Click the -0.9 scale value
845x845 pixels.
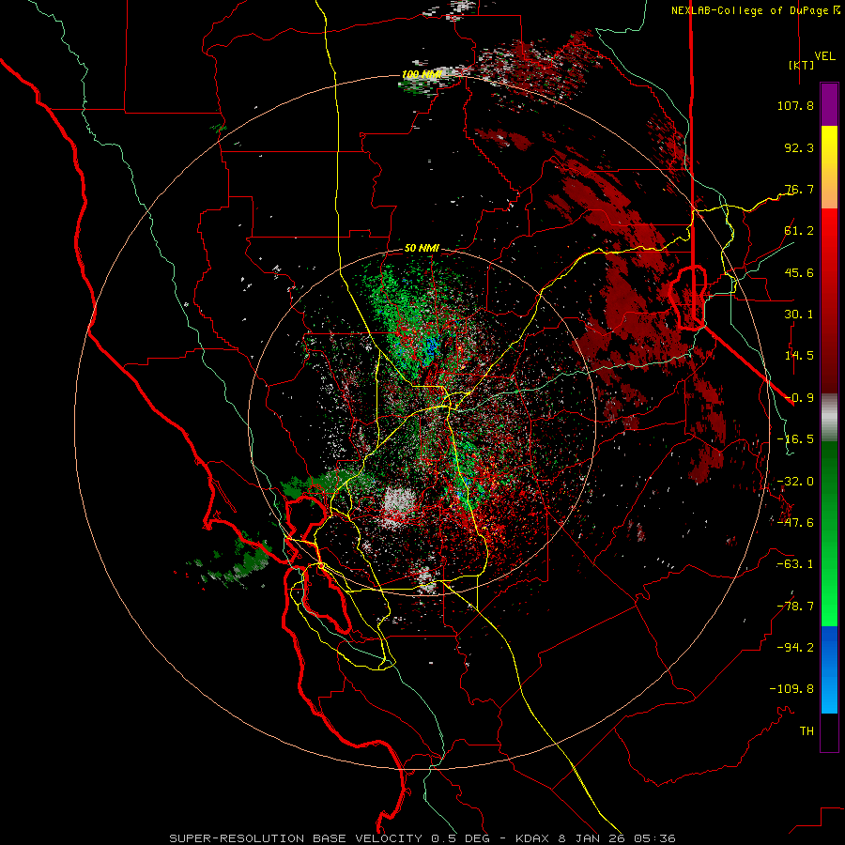click(799, 398)
